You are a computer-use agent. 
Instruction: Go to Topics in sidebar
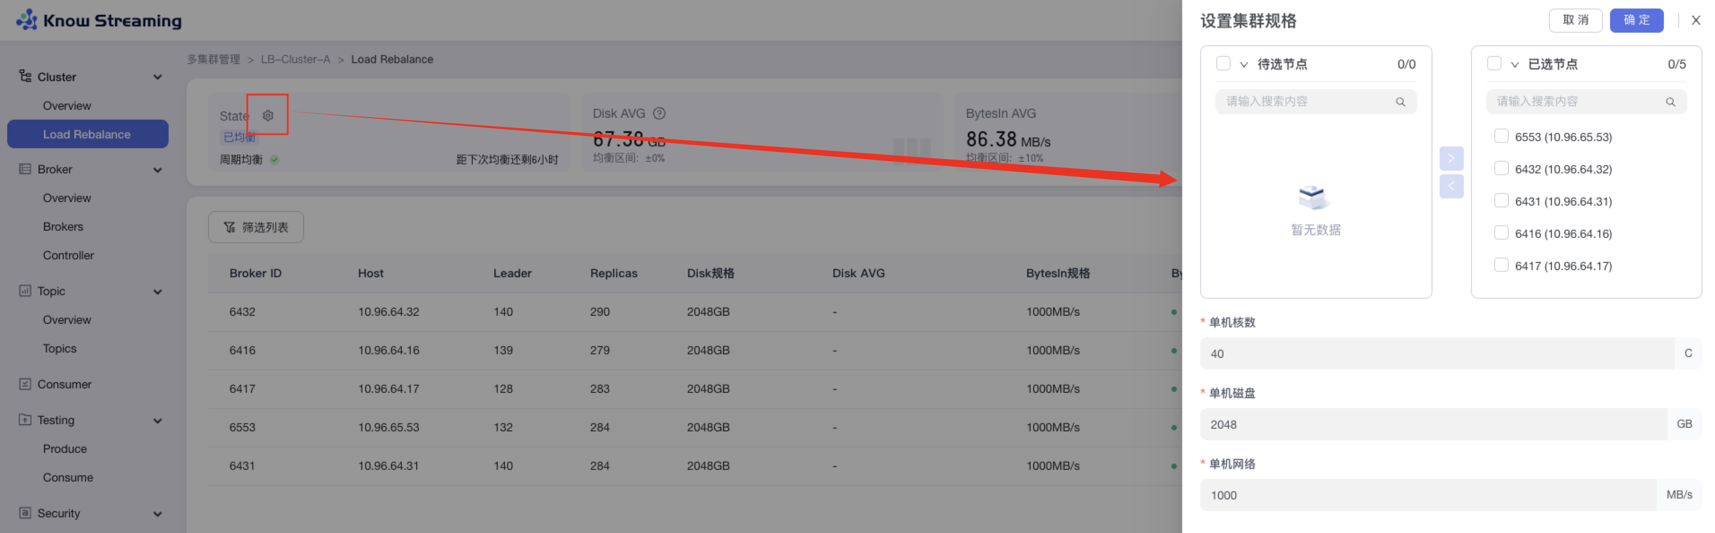[x=60, y=348]
